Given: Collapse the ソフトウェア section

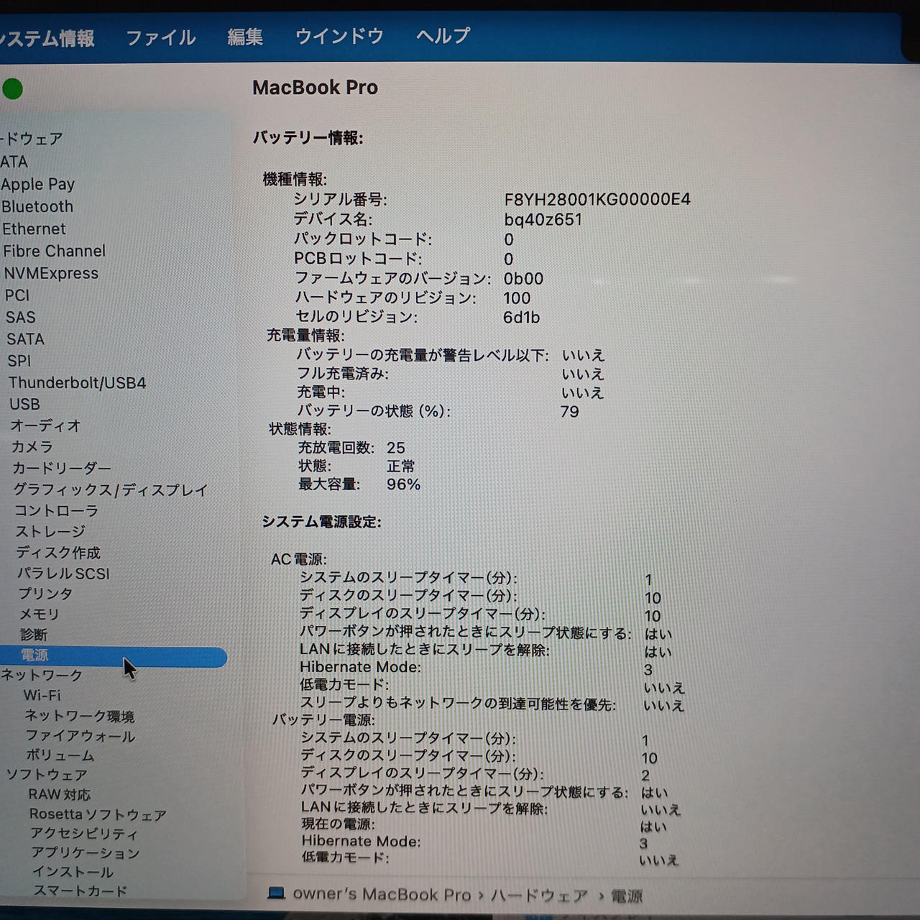Looking at the screenshot, I should tap(47, 775).
